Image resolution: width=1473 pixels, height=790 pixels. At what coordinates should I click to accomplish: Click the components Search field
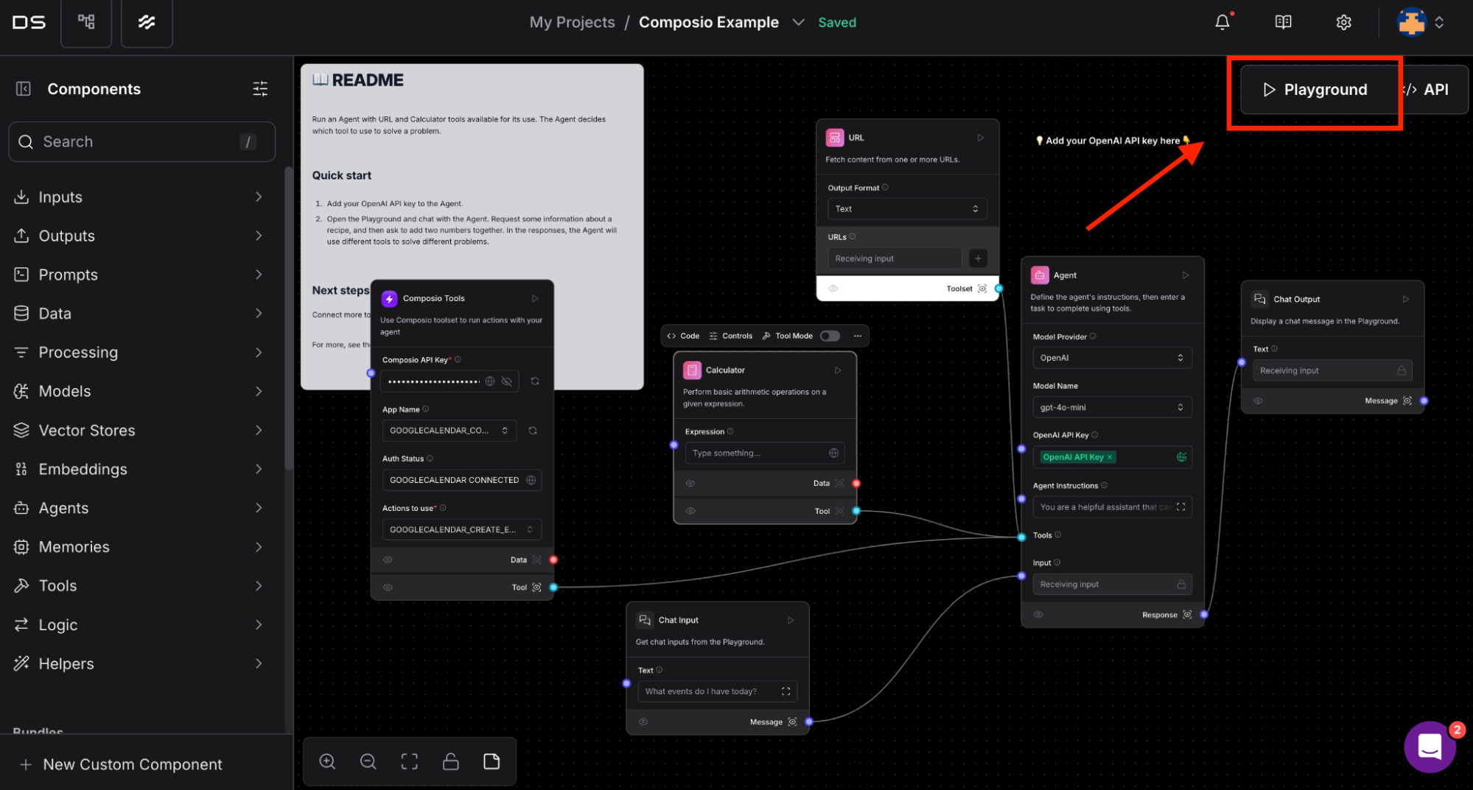(x=140, y=142)
